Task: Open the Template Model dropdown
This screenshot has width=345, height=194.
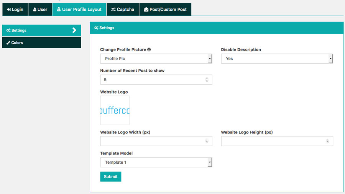Action: click(156, 163)
